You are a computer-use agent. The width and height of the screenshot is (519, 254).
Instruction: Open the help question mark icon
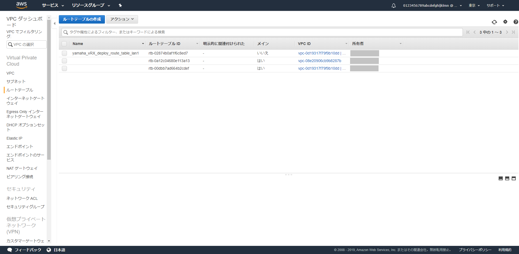tap(515, 22)
